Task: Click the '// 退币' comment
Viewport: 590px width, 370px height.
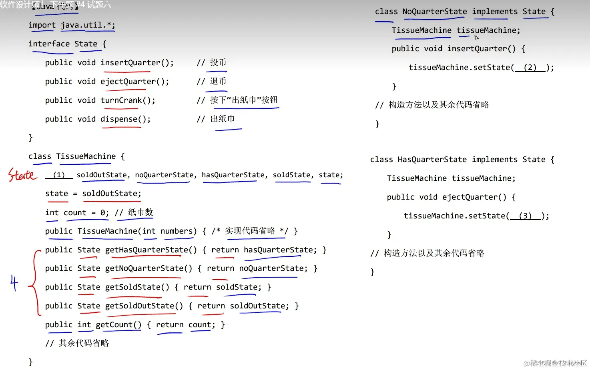Action: point(211,81)
